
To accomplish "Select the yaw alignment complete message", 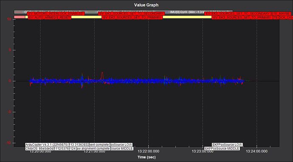I will click(x=93, y=148).
